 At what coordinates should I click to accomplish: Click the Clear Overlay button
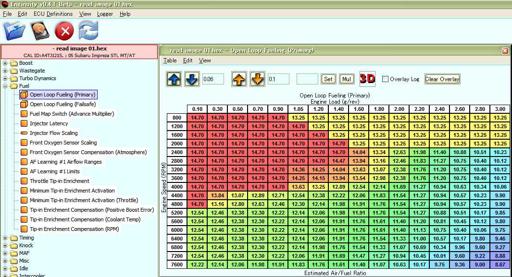point(442,79)
